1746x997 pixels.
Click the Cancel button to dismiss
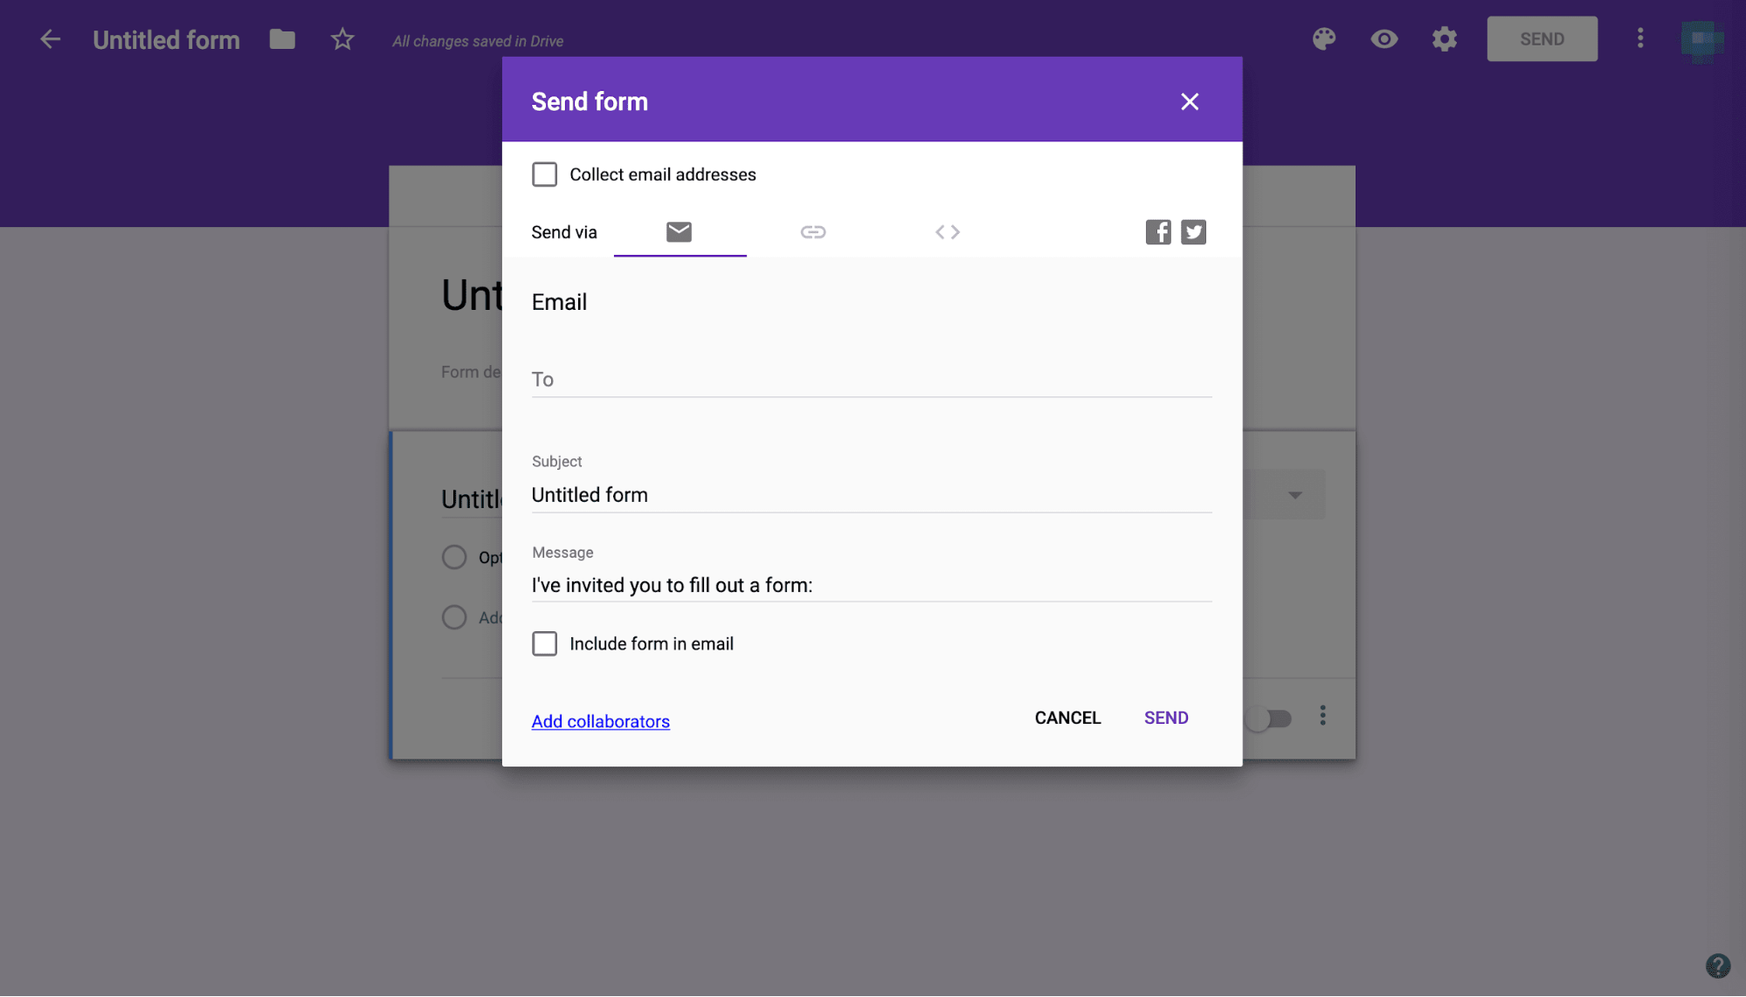pos(1067,717)
